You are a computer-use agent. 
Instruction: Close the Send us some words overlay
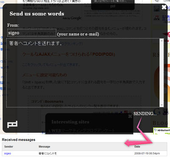[x=164, y=7]
